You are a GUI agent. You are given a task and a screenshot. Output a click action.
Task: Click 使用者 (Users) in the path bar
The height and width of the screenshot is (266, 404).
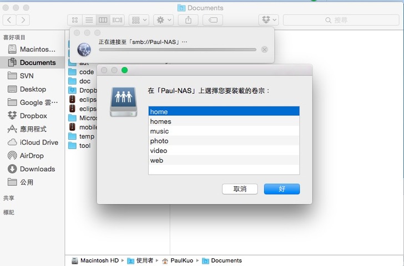[x=140, y=260]
